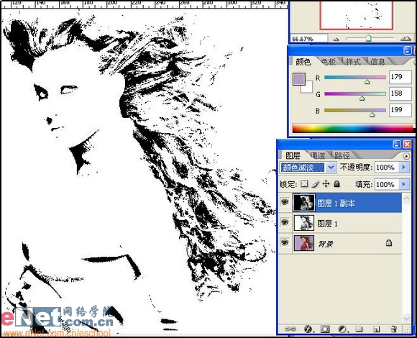The height and width of the screenshot is (338, 417).
Task: Click the R value field 179
Action: (400, 77)
